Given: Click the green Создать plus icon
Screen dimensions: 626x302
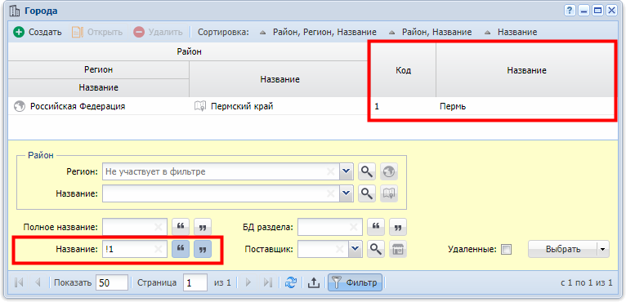Looking at the screenshot, I should (x=18, y=32).
